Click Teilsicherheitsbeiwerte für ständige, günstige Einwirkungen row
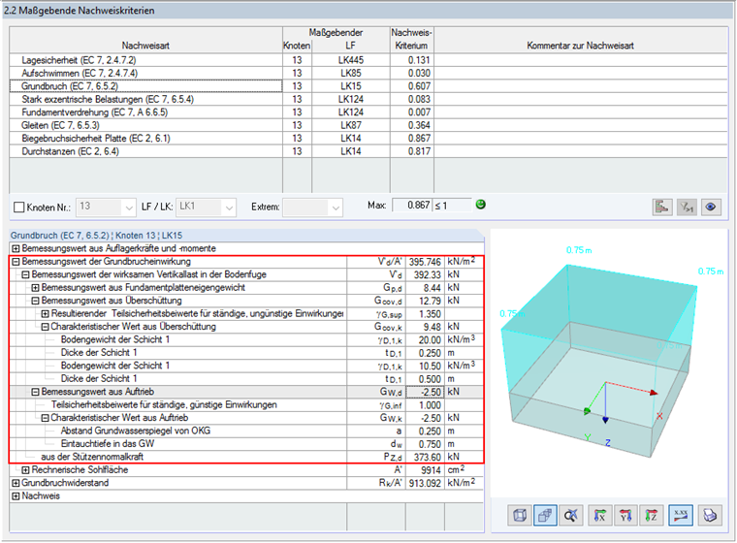Viewport: 737px width, 543px height. [x=246, y=404]
